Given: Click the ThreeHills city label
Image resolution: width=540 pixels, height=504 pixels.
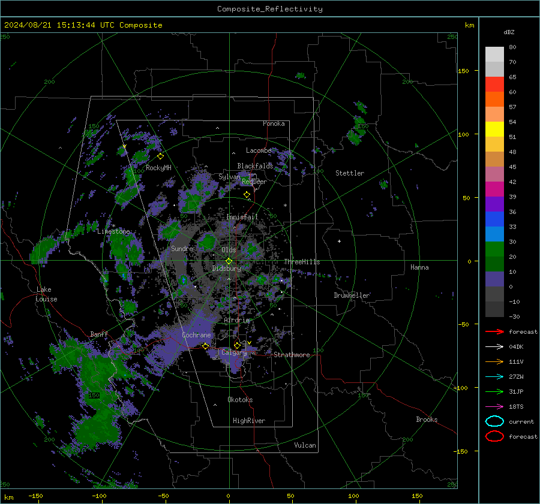Looking at the screenshot, I should tap(302, 262).
